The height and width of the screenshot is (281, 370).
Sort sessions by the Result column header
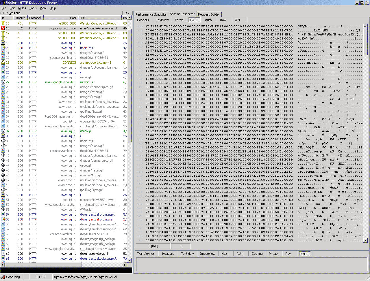(20, 18)
